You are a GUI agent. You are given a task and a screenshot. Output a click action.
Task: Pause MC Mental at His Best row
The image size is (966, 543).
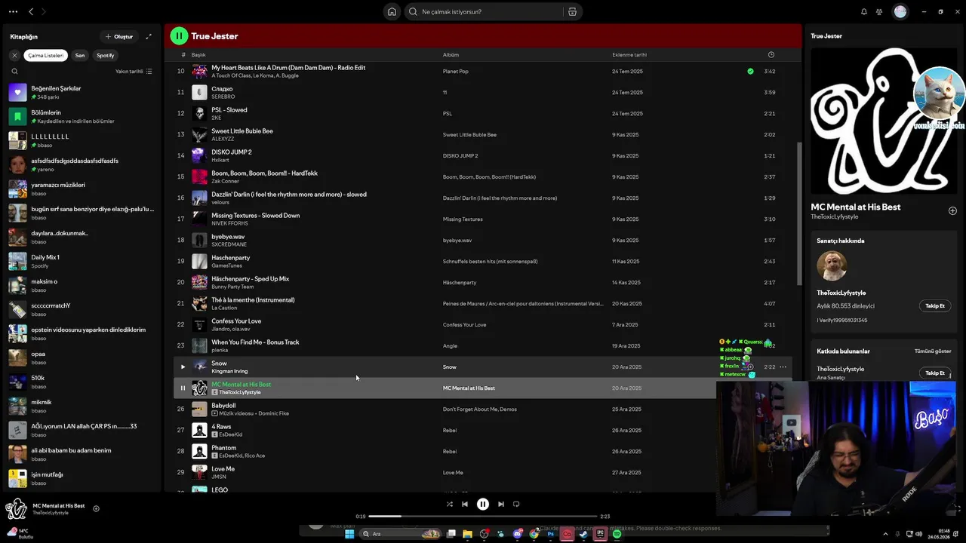[x=182, y=388]
